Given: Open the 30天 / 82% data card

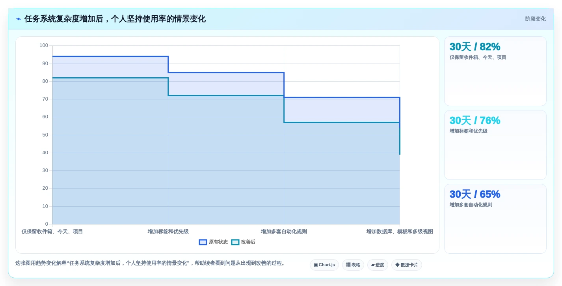Looking at the screenshot, I should click(x=495, y=71).
